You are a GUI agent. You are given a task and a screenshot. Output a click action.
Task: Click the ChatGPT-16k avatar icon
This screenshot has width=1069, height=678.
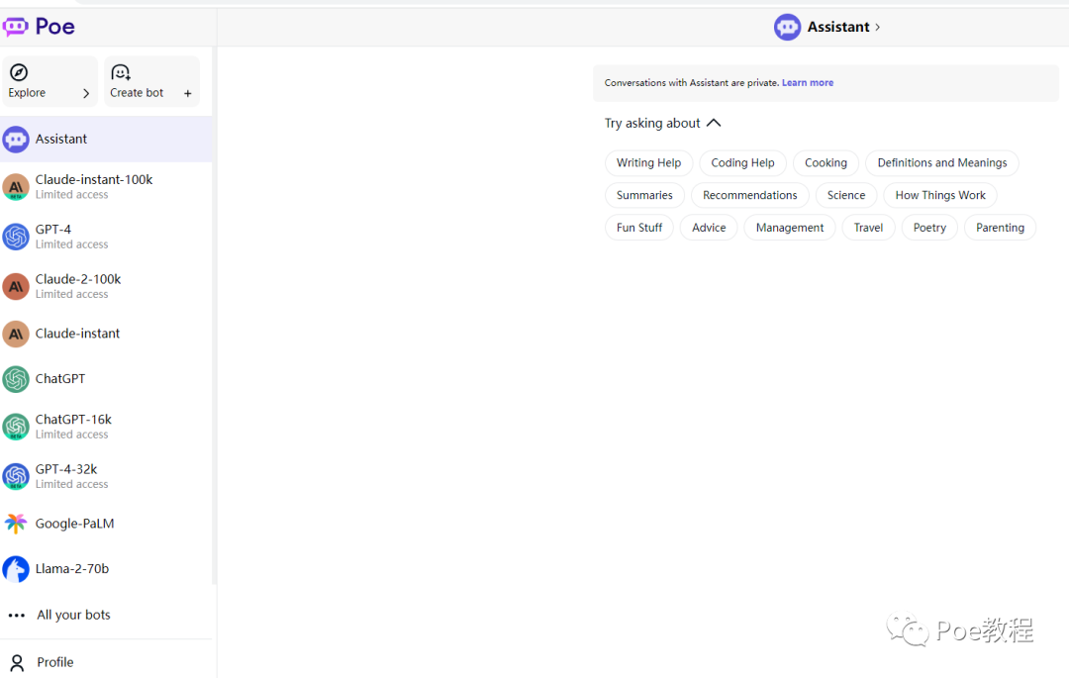point(16,427)
